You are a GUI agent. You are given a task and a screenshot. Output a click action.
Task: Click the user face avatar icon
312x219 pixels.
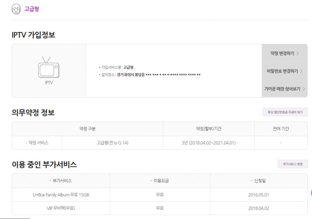16,9
